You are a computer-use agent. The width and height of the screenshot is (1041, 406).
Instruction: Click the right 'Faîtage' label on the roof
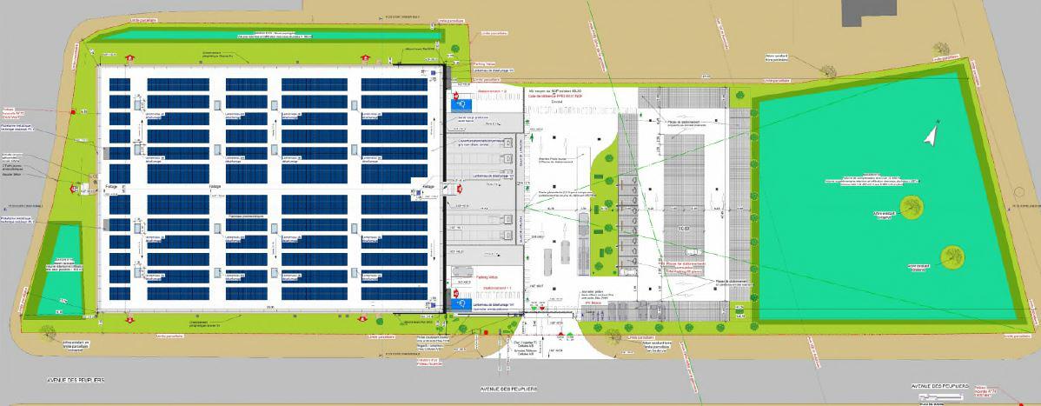coord(428,187)
